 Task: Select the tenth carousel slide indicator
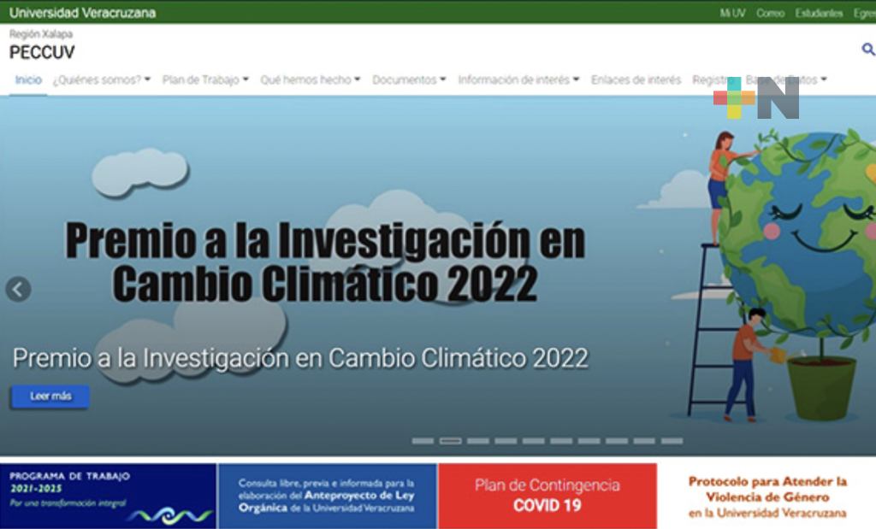(672, 441)
